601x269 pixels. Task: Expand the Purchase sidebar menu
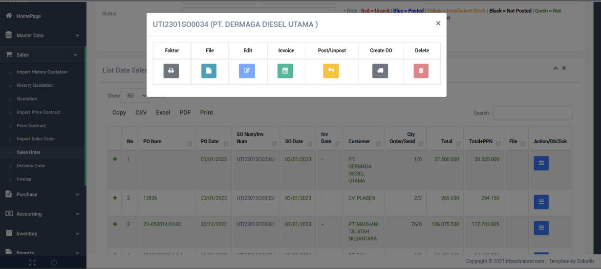(43, 194)
